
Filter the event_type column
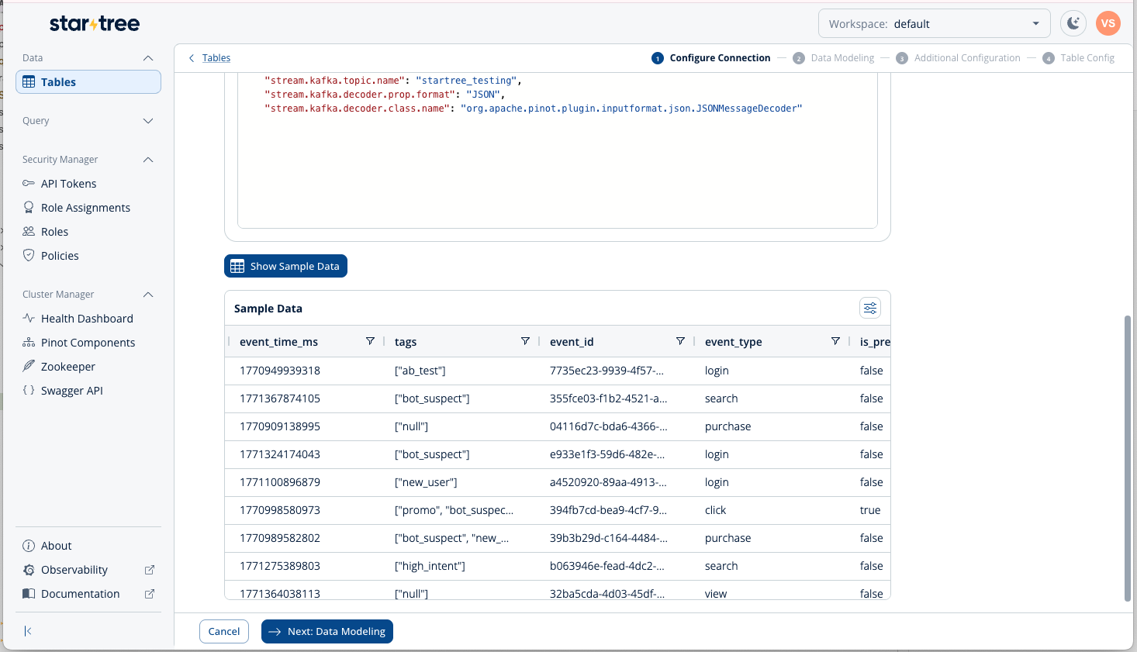(835, 341)
